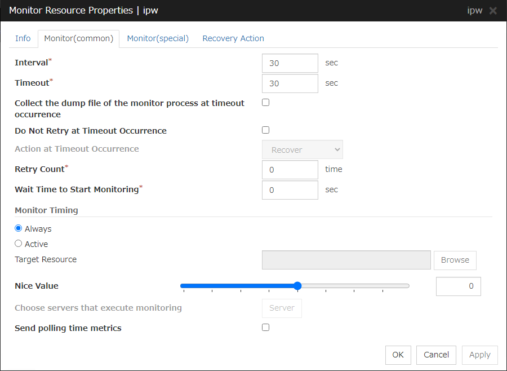Open the Monitor(special) tab
The height and width of the screenshot is (371, 507).
pyautogui.click(x=158, y=38)
